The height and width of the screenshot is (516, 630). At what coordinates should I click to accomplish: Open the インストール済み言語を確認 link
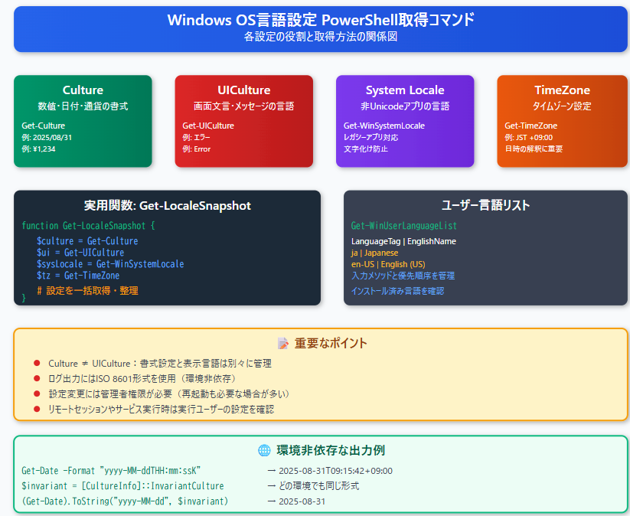click(397, 291)
